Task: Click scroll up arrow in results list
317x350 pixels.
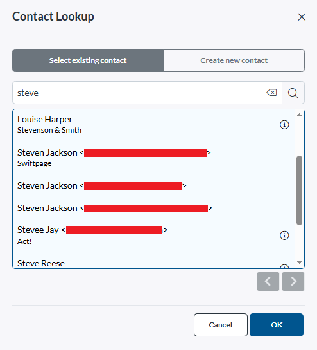Action: pos(300,115)
